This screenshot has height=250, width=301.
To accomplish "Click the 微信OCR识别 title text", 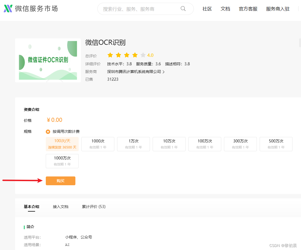I will pyautogui.click(x=105, y=43).
